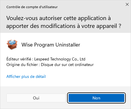Click the Contrôle de compte d'utilisateur title
The image size is (131, 109).
coord(32,7)
